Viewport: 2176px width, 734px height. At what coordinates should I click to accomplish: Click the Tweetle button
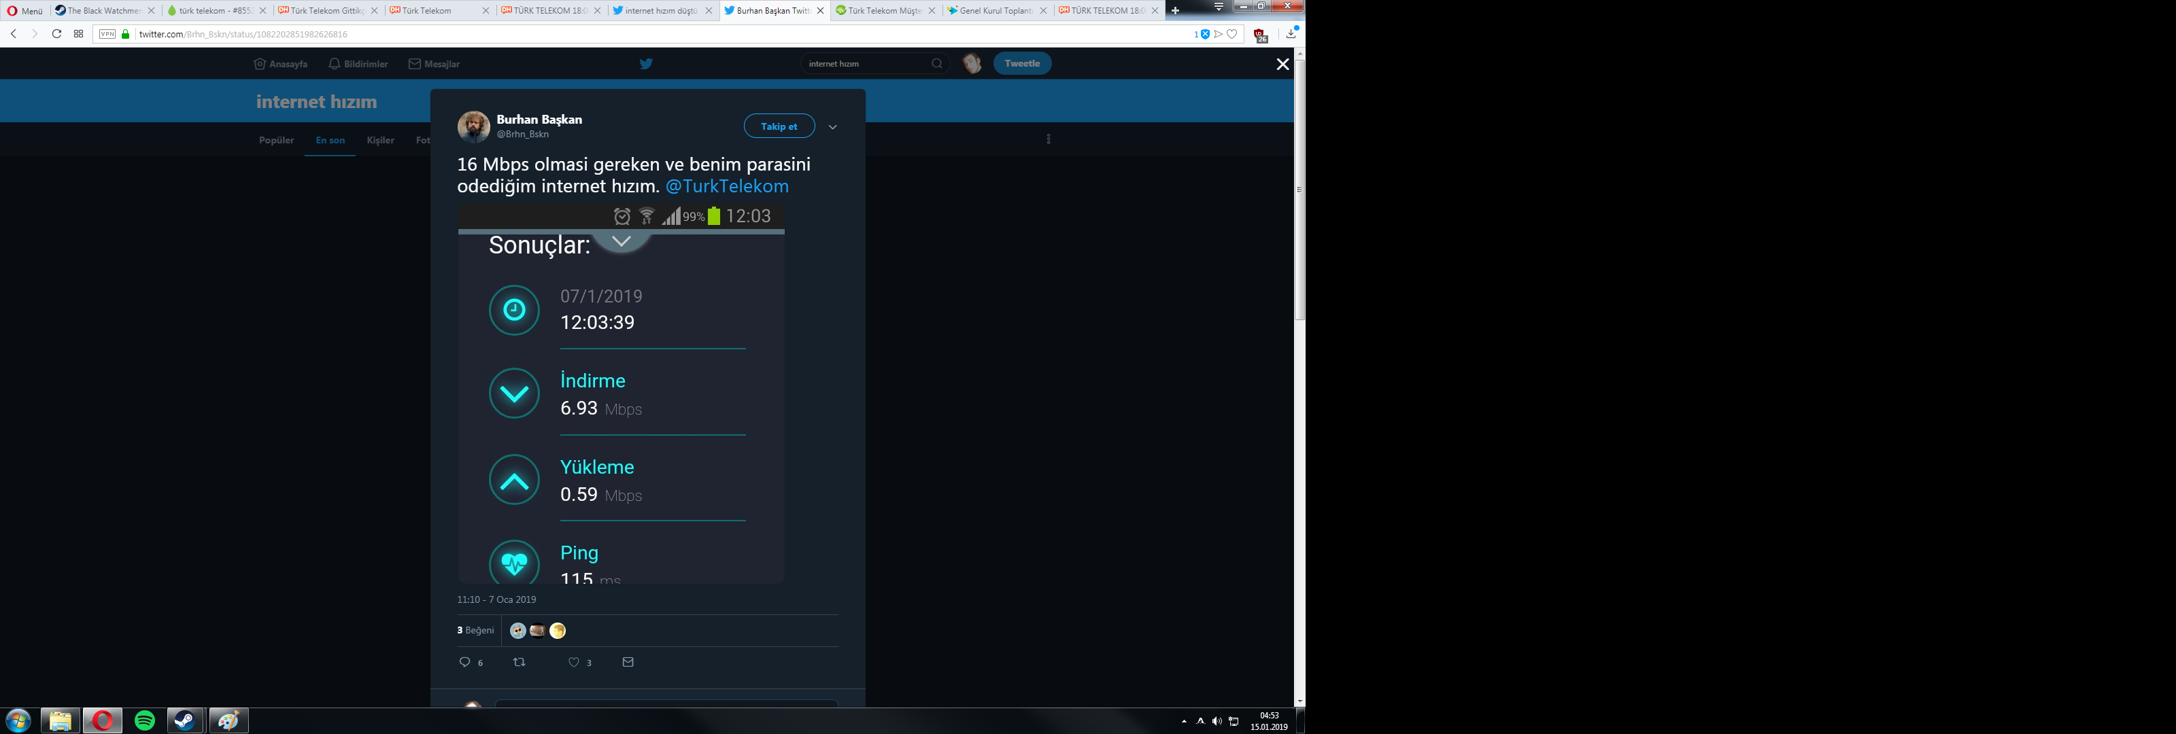pyautogui.click(x=1022, y=63)
